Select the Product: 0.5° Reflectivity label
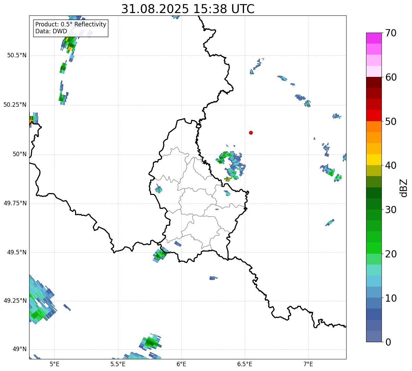 71,24
